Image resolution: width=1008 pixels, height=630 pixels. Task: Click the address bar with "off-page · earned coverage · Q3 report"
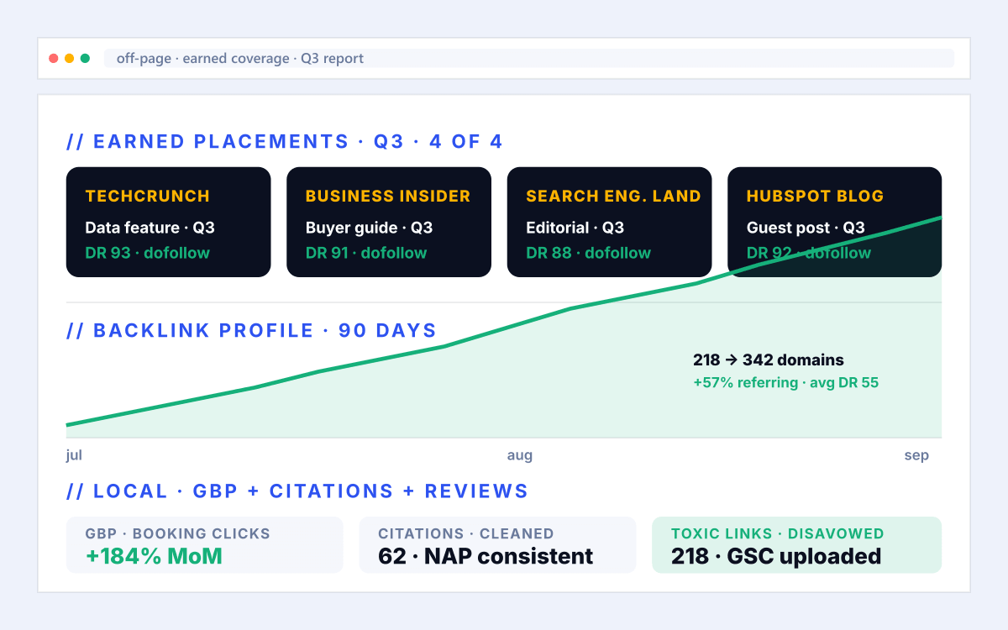point(529,59)
